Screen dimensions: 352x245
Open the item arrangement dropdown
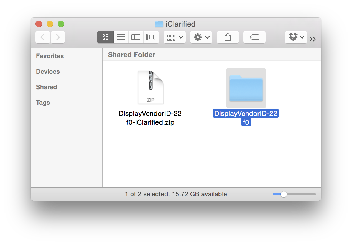[175, 37]
